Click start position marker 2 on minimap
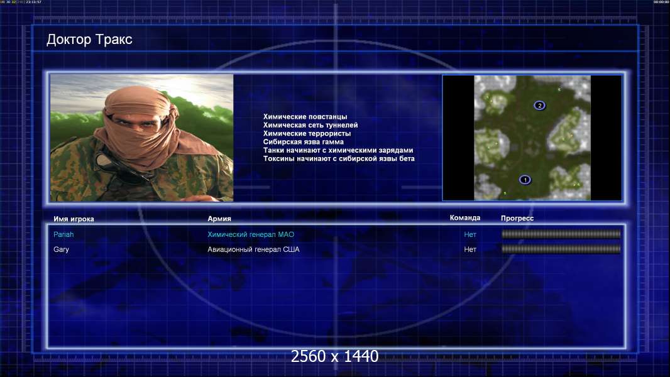Image resolution: width=670 pixels, height=377 pixels. [x=540, y=106]
